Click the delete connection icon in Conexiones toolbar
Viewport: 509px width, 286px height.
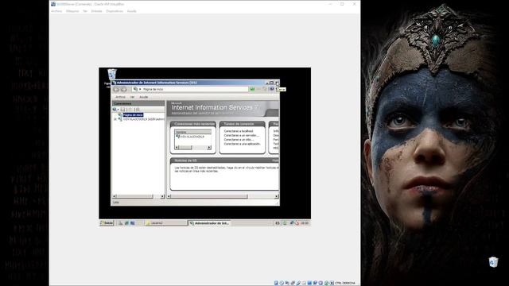(137, 110)
